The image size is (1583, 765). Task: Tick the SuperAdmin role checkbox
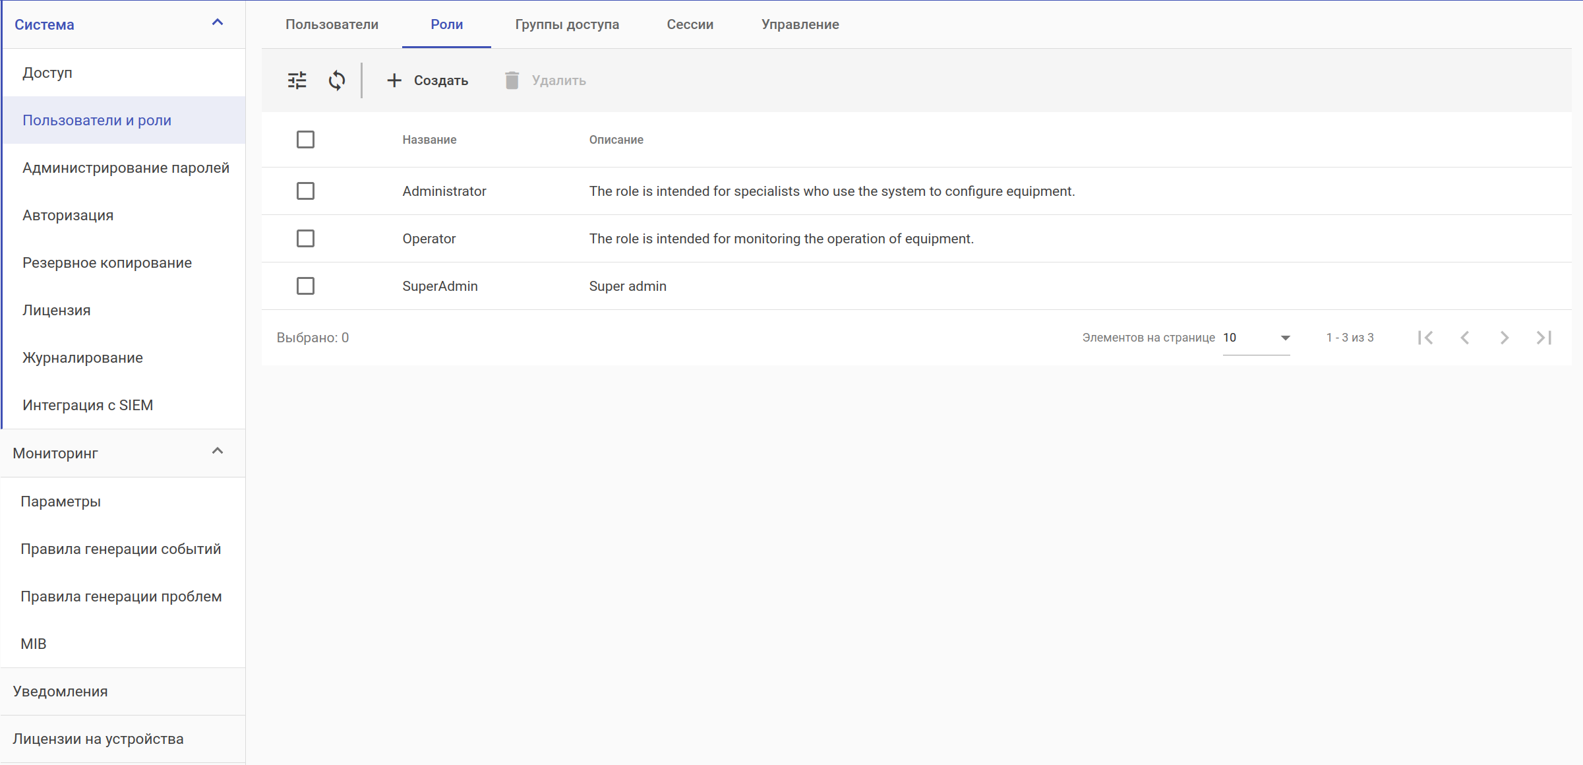pos(305,286)
